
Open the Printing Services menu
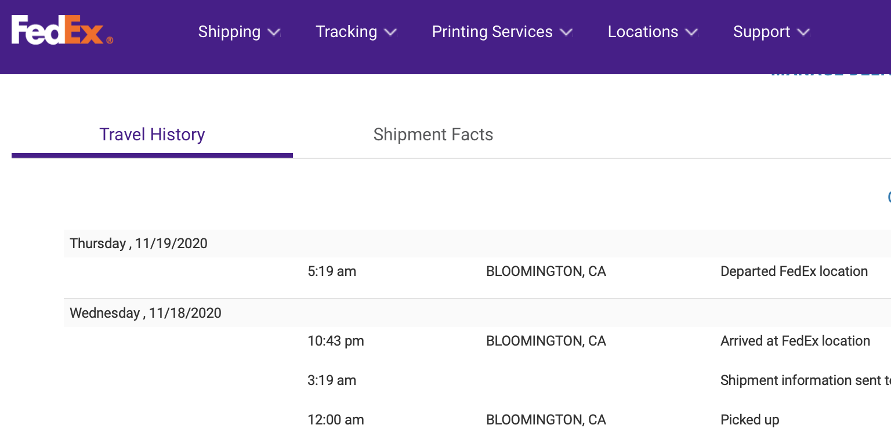492,32
